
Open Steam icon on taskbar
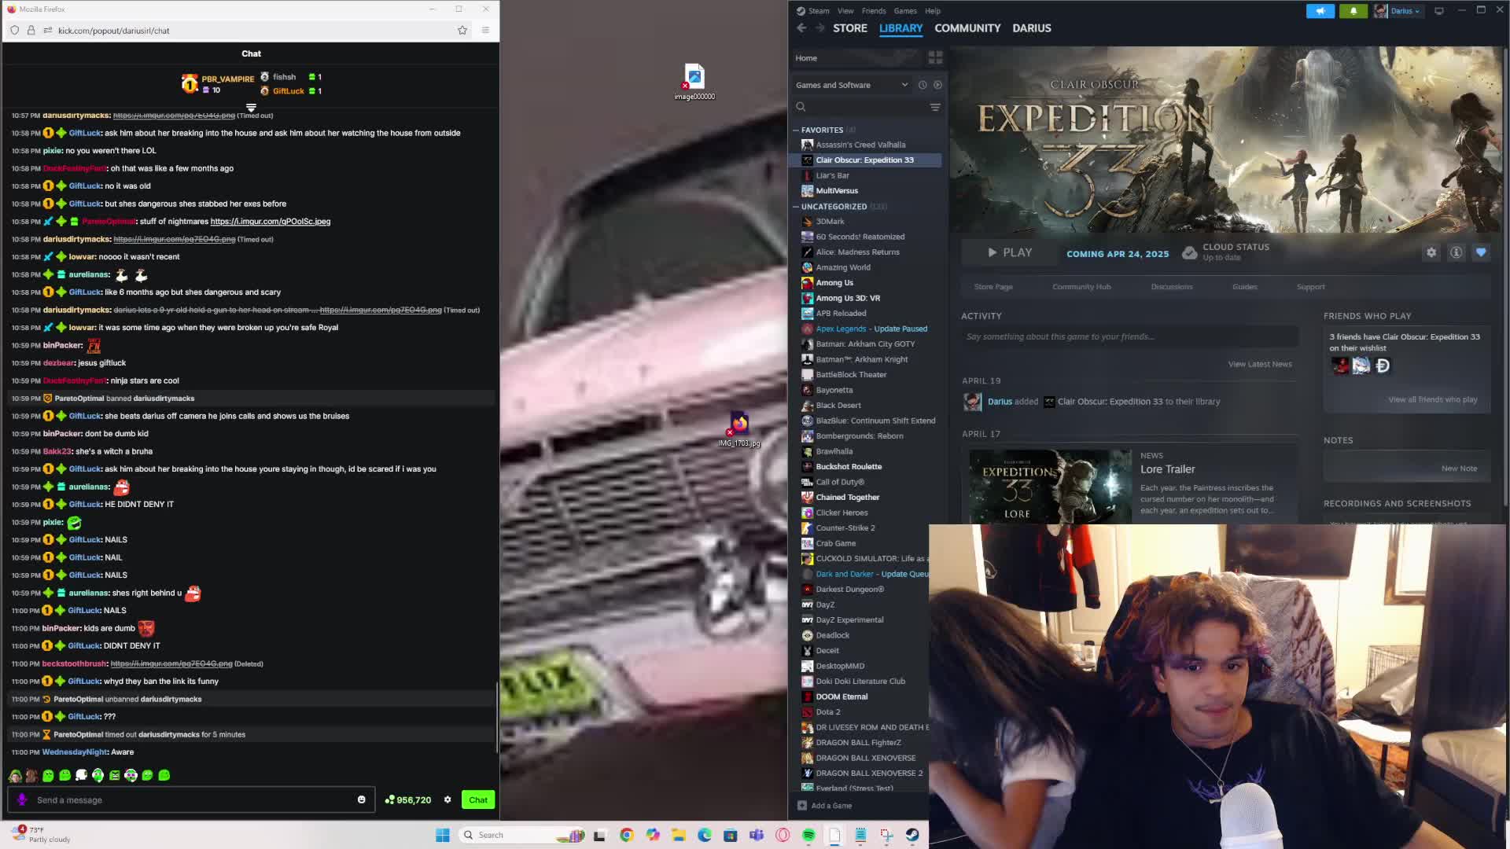[912, 835]
